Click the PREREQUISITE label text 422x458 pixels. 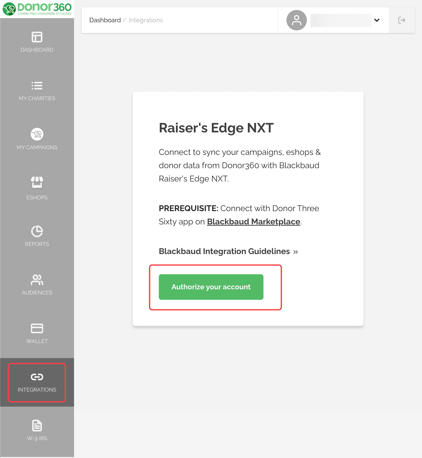(188, 208)
